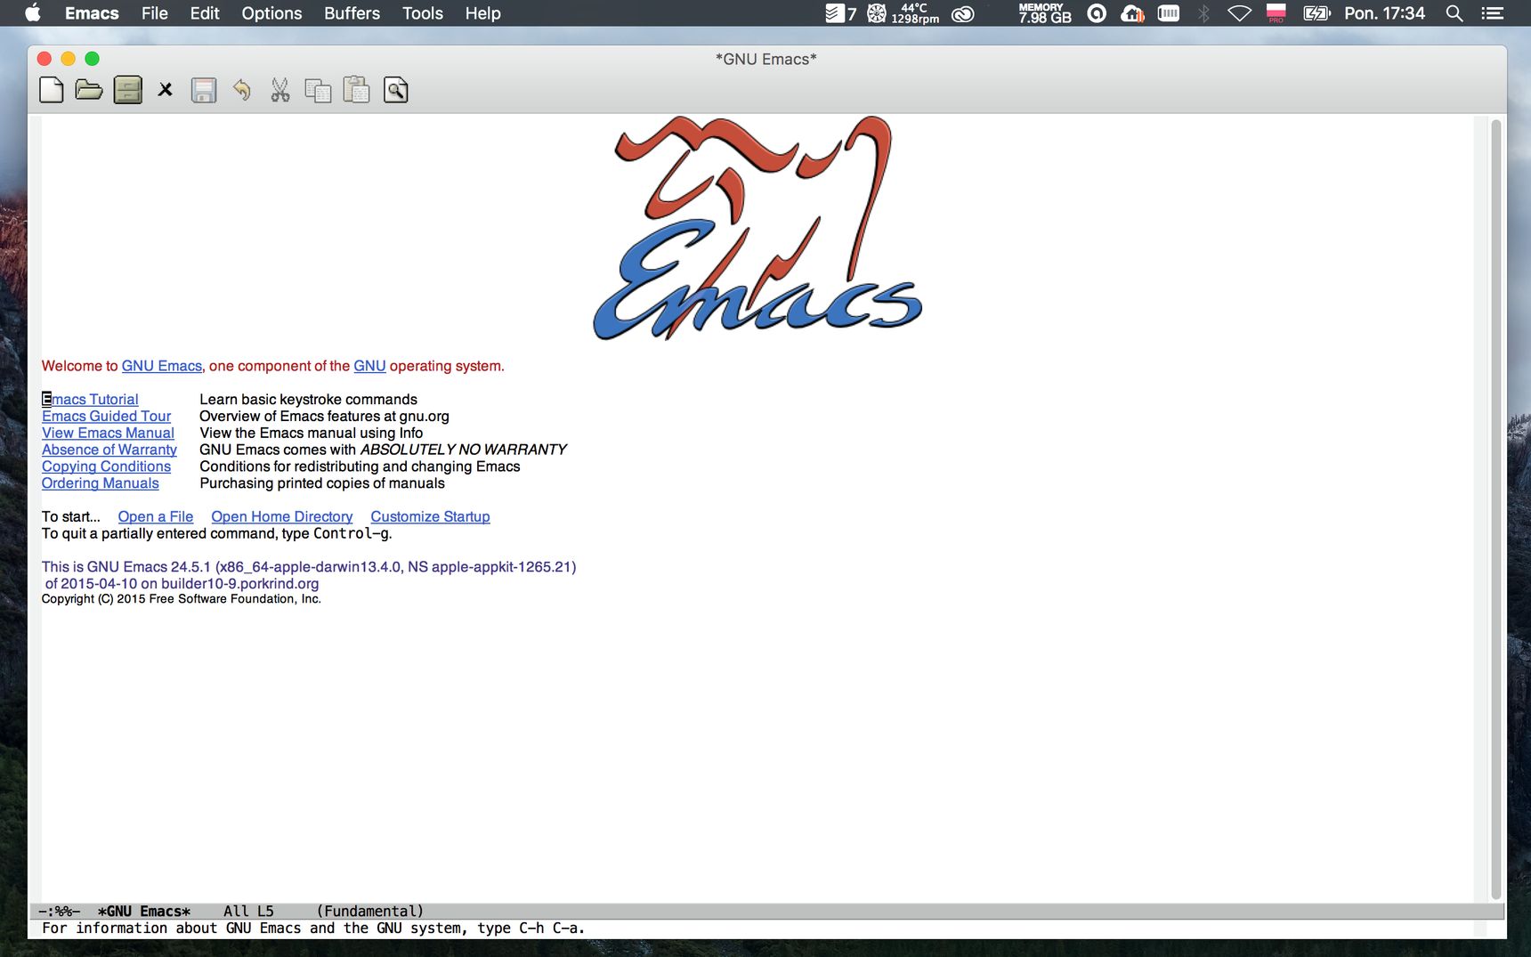Open a file with the folder icon
Screen dimensions: 1531x957
[x=89, y=90]
